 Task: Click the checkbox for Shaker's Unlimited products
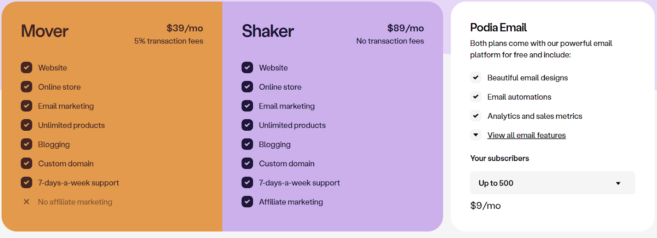(x=247, y=125)
